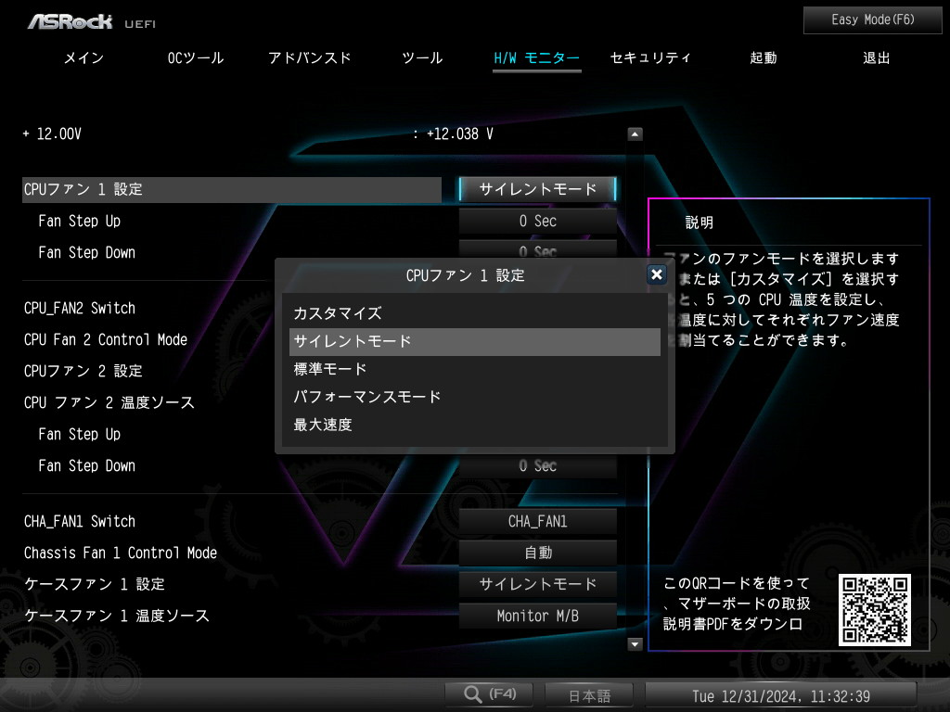
Task: Choose カスタマイズ in the popup list
Action: (474, 313)
